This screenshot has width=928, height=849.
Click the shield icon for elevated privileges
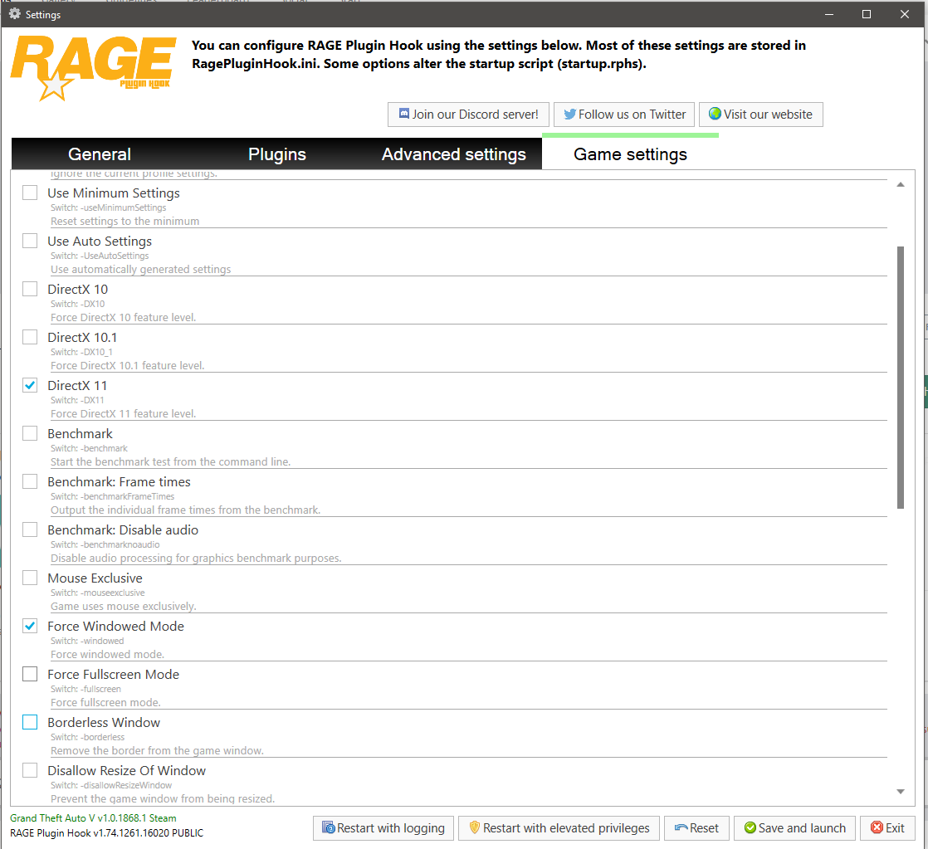(x=475, y=827)
